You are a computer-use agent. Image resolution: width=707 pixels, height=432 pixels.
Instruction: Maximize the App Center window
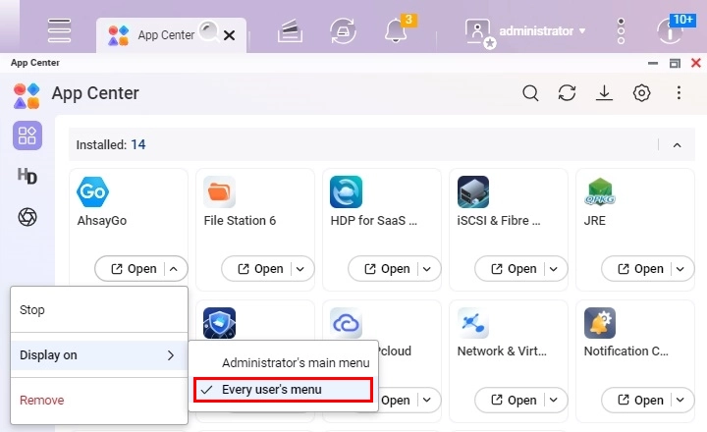click(x=675, y=63)
